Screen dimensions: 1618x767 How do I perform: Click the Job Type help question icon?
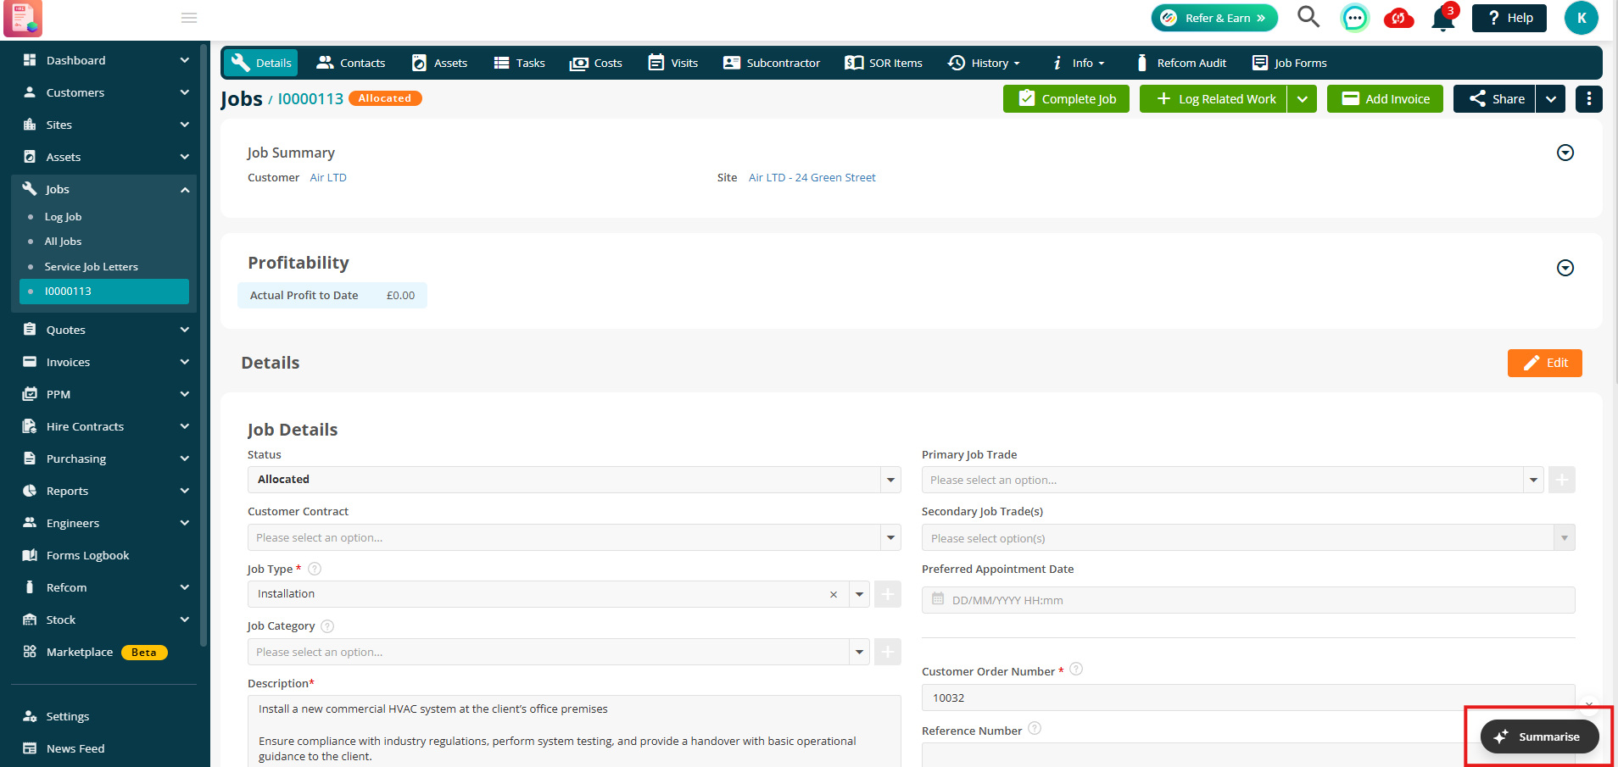click(x=315, y=569)
